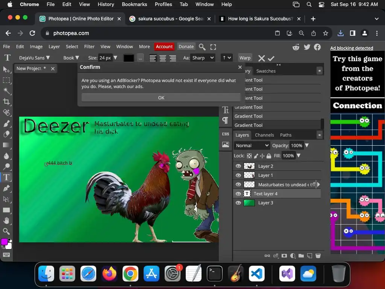Viewport: 385px width, 289px height.
Task: Select the Blur drop tool
Action: (6, 156)
